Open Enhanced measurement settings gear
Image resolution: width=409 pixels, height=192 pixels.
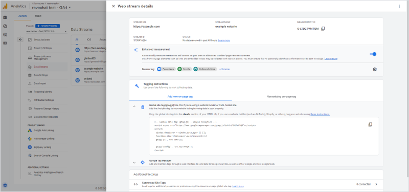click(375, 69)
